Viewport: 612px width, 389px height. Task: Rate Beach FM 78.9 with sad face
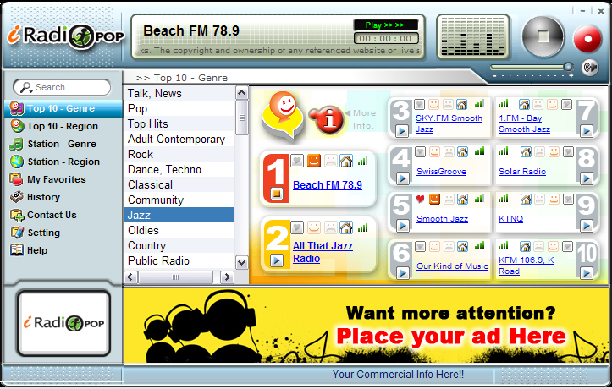pos(331,161)
